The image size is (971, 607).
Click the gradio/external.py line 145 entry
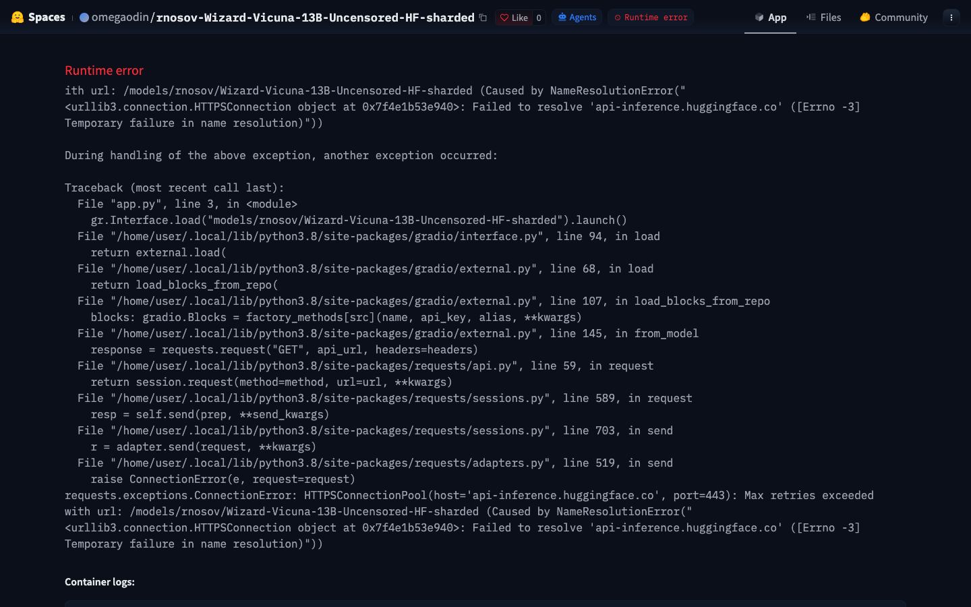(388, 333)
